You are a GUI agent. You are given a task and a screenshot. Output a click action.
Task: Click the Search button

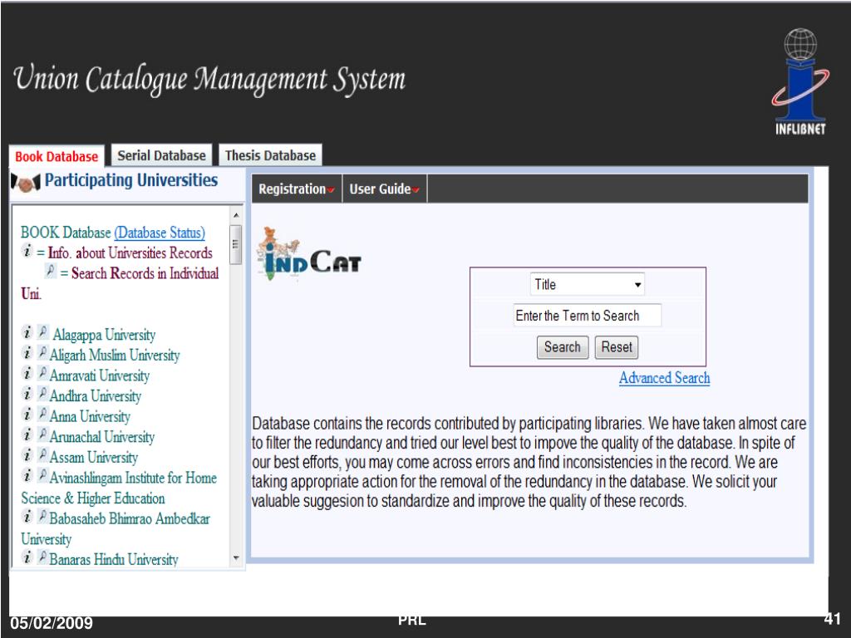click(563, 347)
